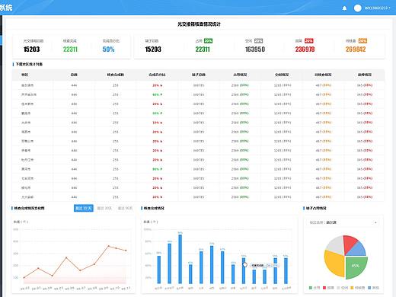Click the page title 光交接箱核查情况统计
This screenshot has height=297, width=396.
[x=199, y=24]
